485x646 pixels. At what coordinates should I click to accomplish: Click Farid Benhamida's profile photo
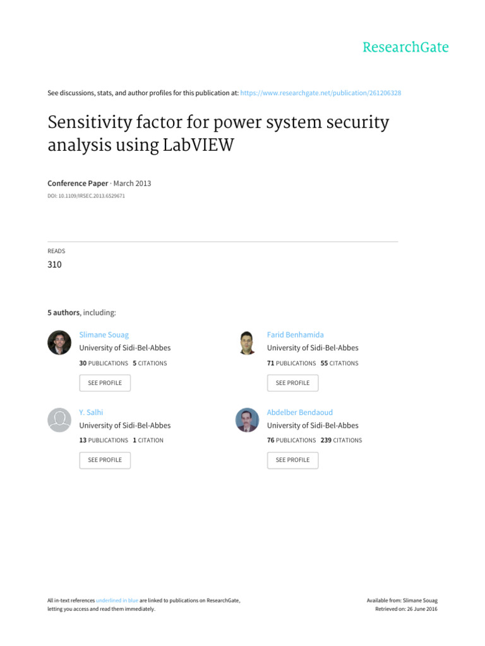(x=248, y=343)
